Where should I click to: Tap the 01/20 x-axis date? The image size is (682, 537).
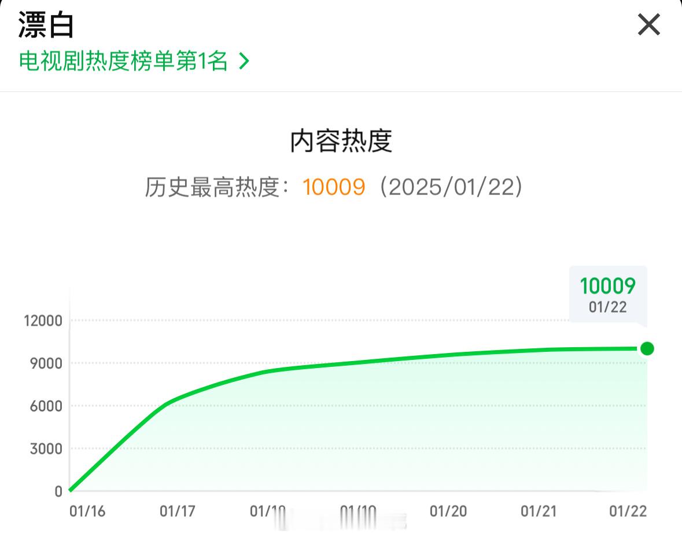[x=448, y=511]
